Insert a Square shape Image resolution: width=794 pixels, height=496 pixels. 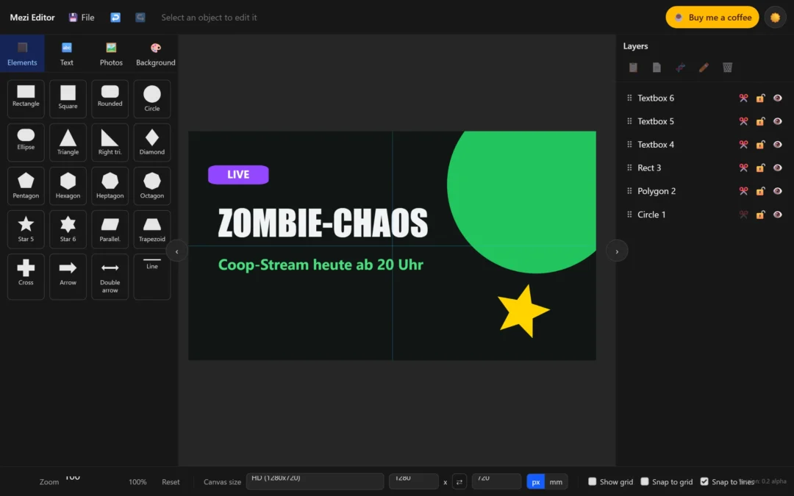pos(68,98)
